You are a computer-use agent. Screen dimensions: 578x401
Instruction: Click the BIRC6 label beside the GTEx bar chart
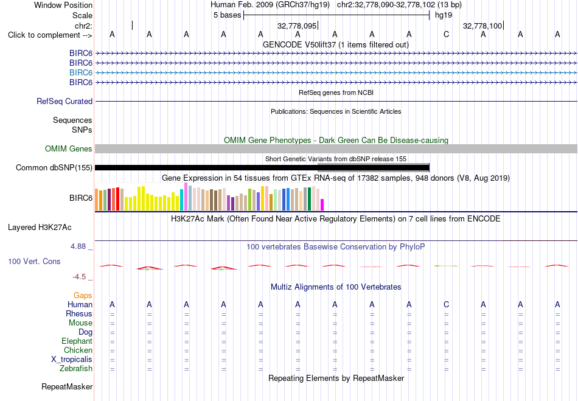coord(81,198)
